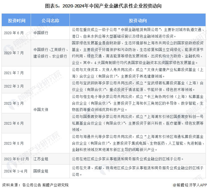Click the 2023年6月 date cell

pyautogui.click(x=16, y=123)
